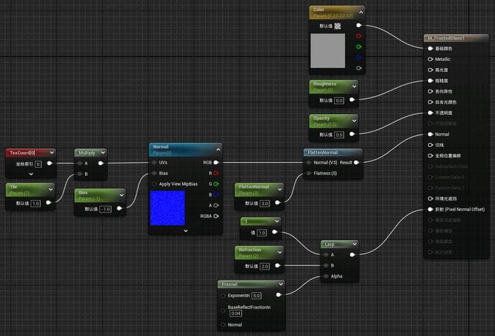Expand the Bias parameter node
This screenshot has height=336, width=495.
(x=122, y=195)
